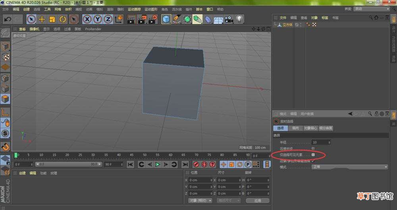Click the viewport maximize toggle icon

[x=268, y=29]
